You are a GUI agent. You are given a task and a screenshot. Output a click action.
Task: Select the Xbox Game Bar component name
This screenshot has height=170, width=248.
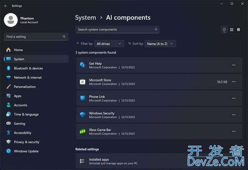[100, 130]
